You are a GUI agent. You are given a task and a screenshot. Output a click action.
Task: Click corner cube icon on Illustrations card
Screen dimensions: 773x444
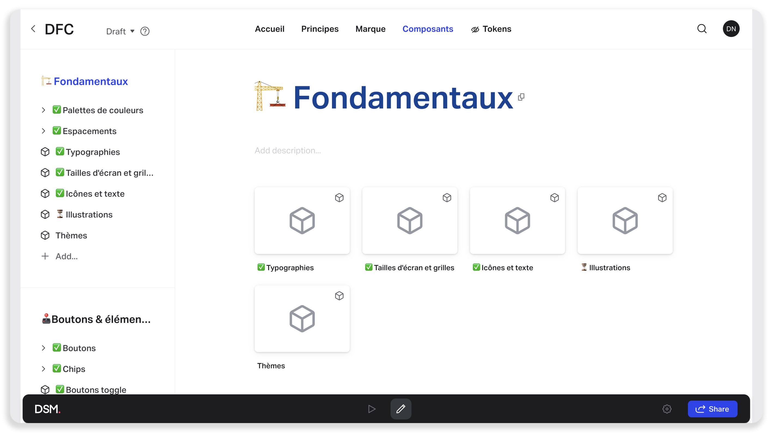pyautogui.click(x=662, y=198)
